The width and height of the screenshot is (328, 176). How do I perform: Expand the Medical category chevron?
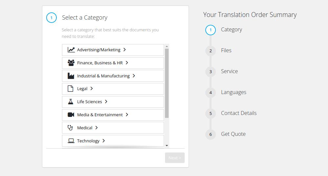96,128
